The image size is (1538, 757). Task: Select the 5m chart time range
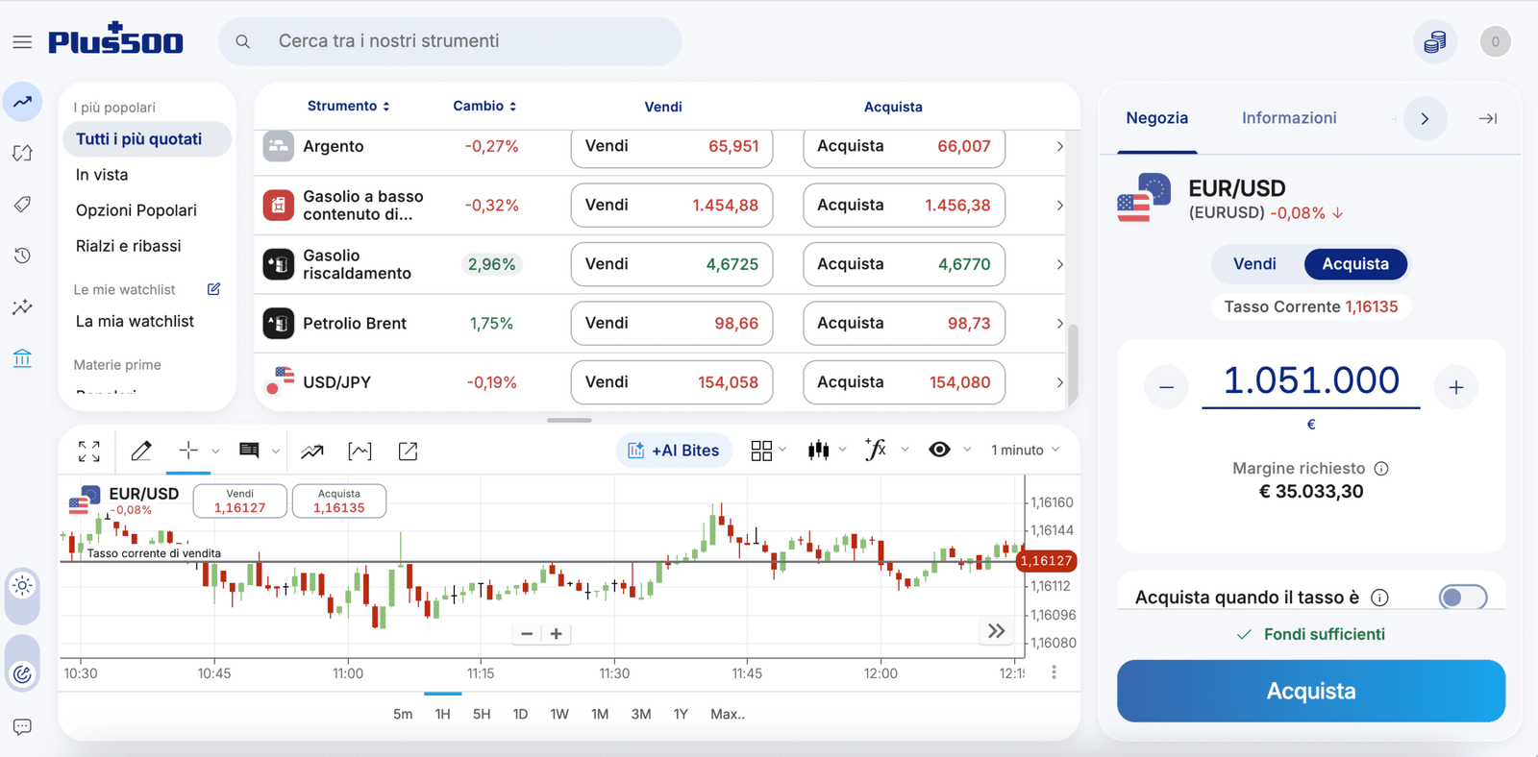pyautogui.click(x=403, y=714)
